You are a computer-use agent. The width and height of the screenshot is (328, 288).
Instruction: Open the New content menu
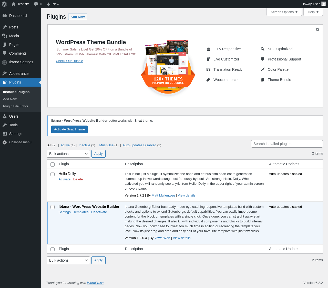point(53,4)
